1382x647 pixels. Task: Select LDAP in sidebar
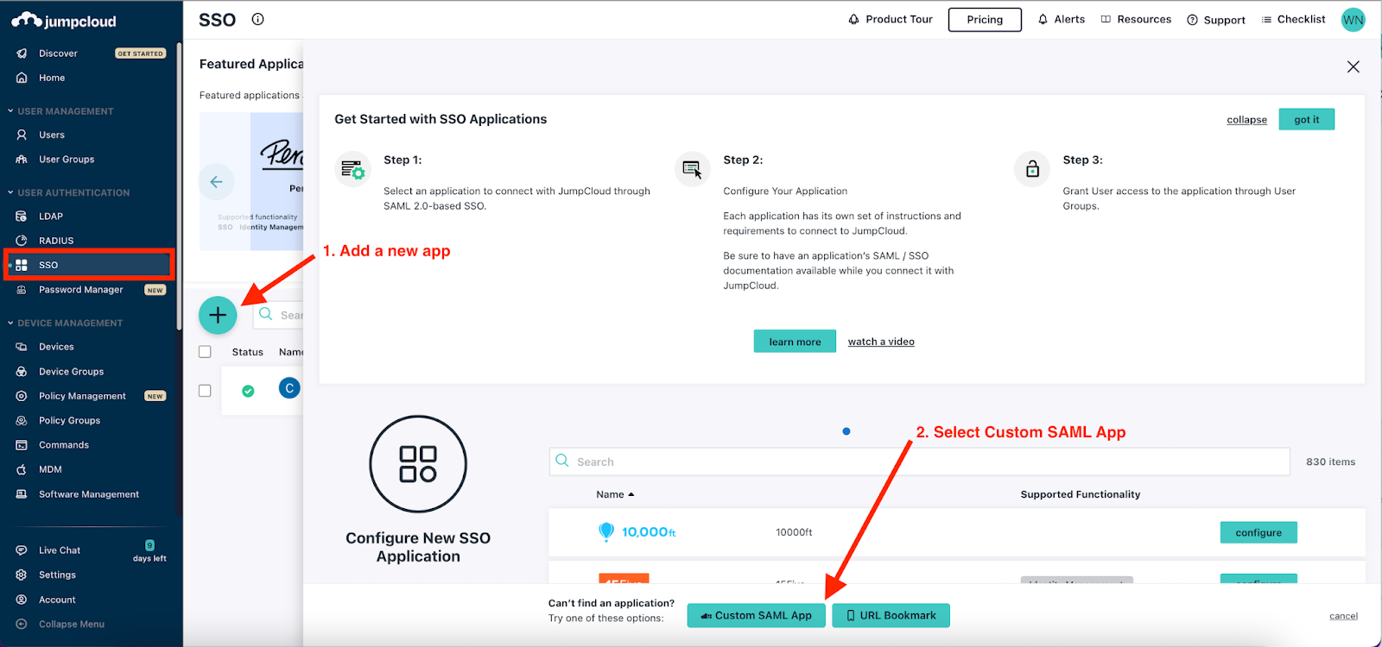point(51,217)
